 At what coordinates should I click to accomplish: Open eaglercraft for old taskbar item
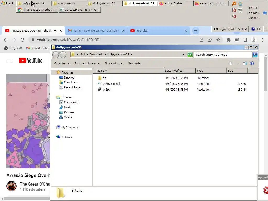pos(211,3)
